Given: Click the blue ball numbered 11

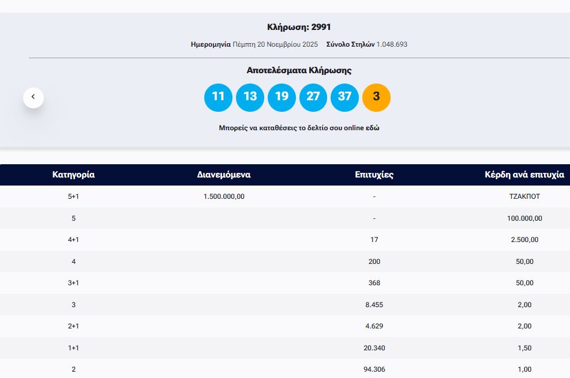Looking at the screenshot, I should tap(218, 97).
